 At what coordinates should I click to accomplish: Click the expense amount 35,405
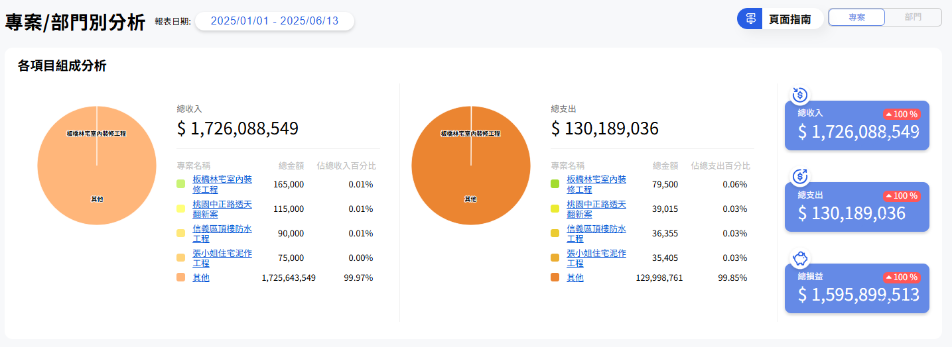click(665, 258)
